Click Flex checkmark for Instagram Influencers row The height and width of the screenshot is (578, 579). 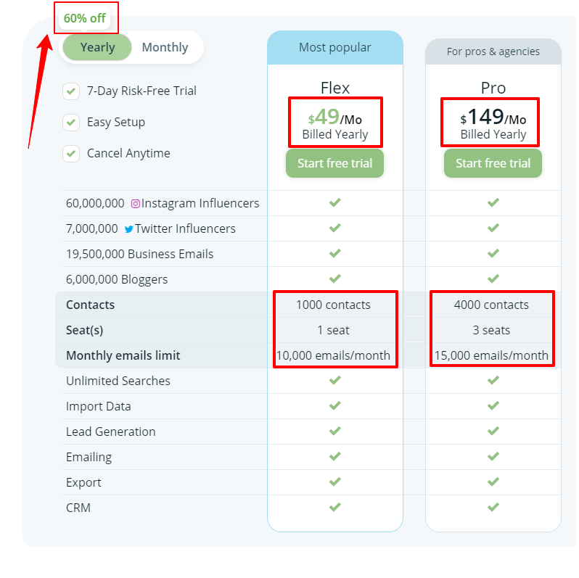click(334, 203)
